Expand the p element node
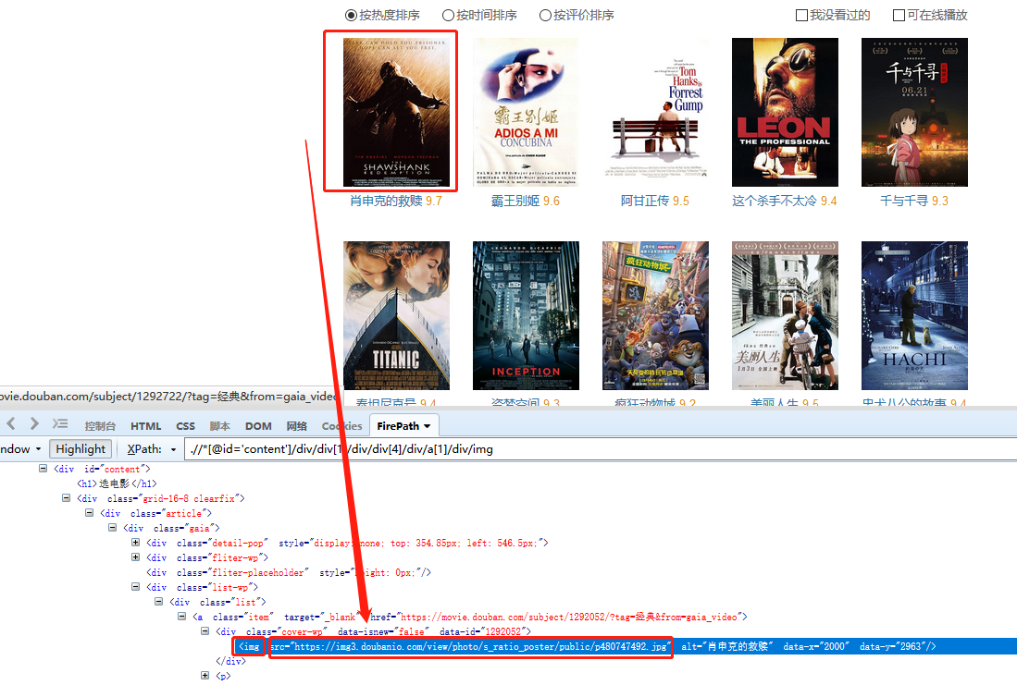 pos(205,675)
